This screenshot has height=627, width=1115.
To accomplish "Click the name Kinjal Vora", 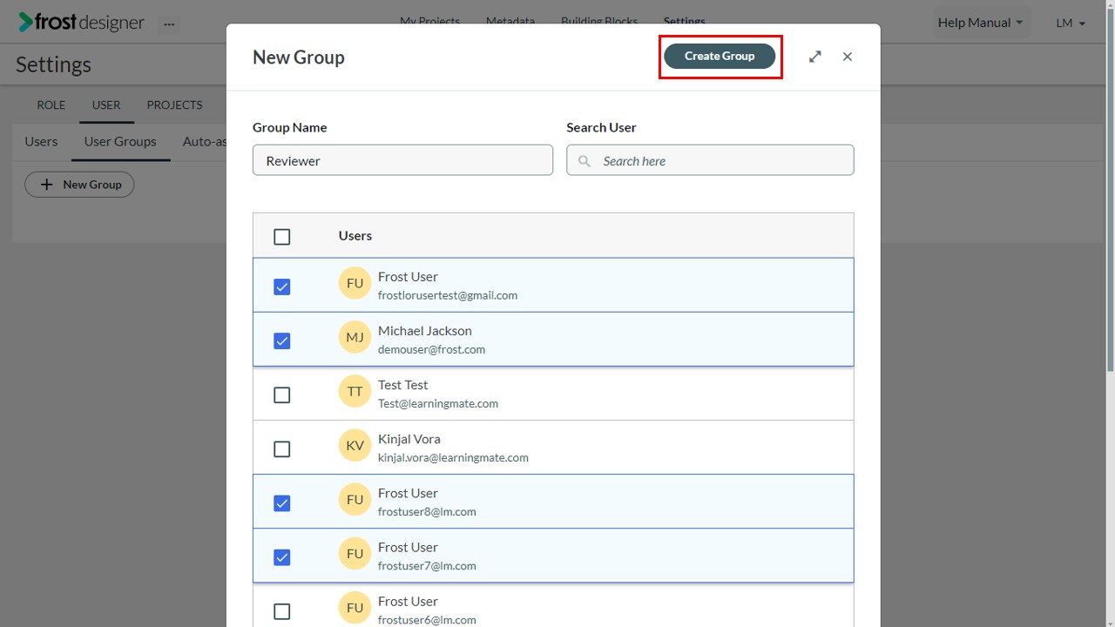I will pos(409,439).
